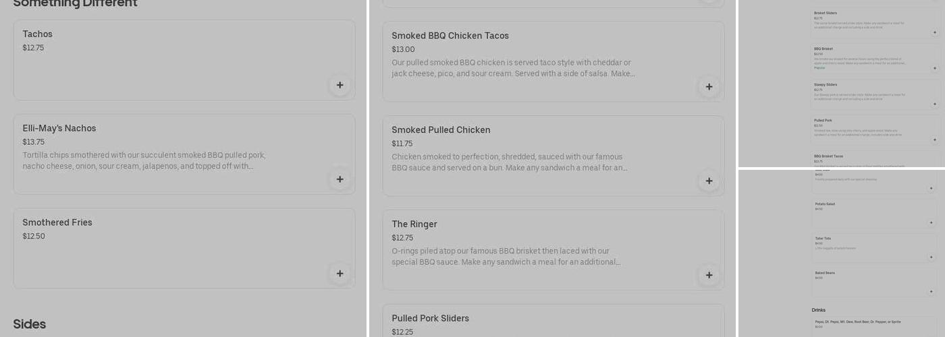Open Pepsi and soft drinks item
This screenshot has width=945, height=337.
point(857,322)
